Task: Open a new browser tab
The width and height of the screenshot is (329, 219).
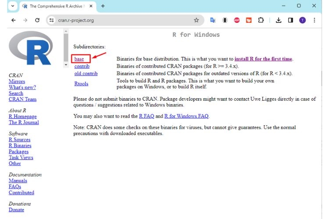Action: (103, 6)
